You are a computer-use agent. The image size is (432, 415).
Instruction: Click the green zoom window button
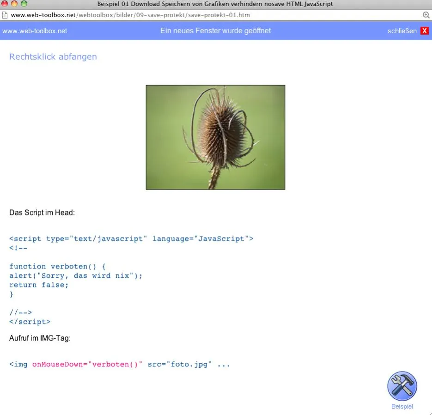24,4
